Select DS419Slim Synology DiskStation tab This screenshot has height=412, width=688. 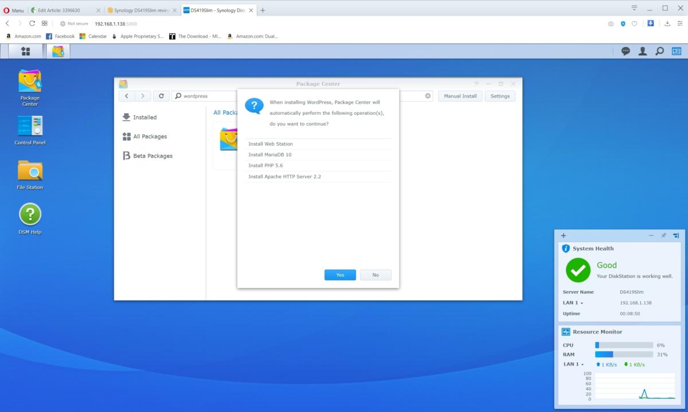pyautogui.click(x=218, y=10)
